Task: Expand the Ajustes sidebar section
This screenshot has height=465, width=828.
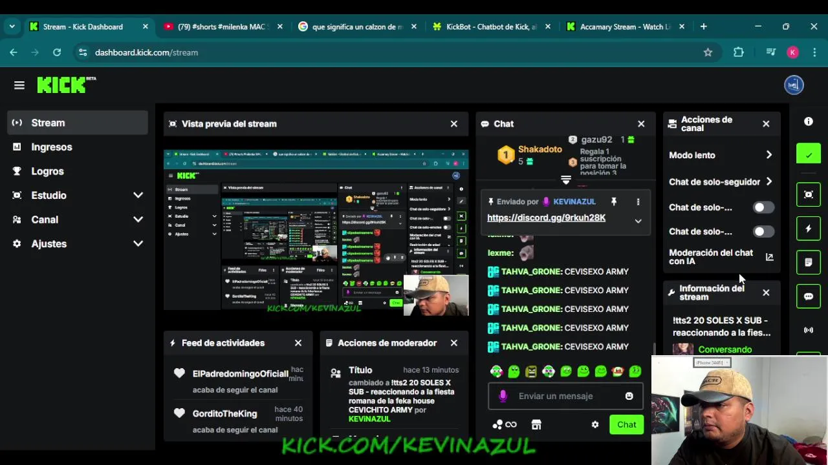Action: pos(138,243)
